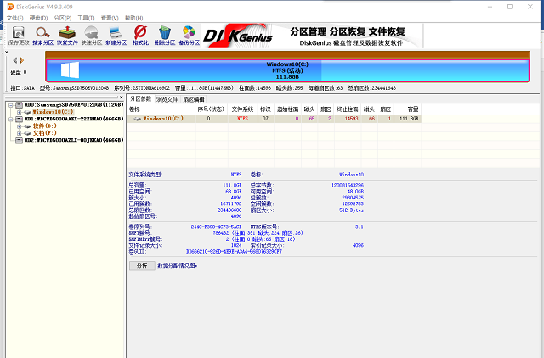Switch to the Sector Editor (扇区编辑) tab

tap(194, 99)
